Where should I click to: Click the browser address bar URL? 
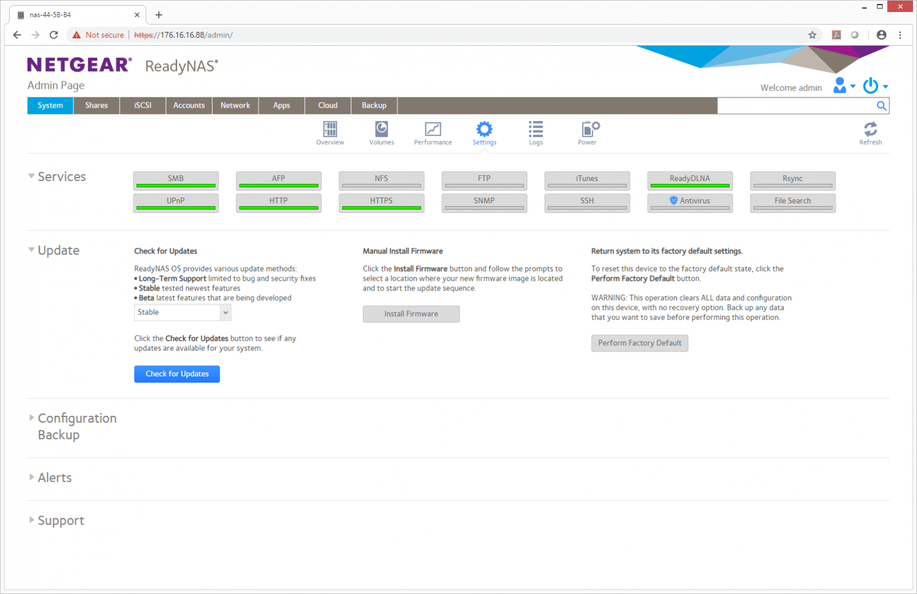(183, 35)
